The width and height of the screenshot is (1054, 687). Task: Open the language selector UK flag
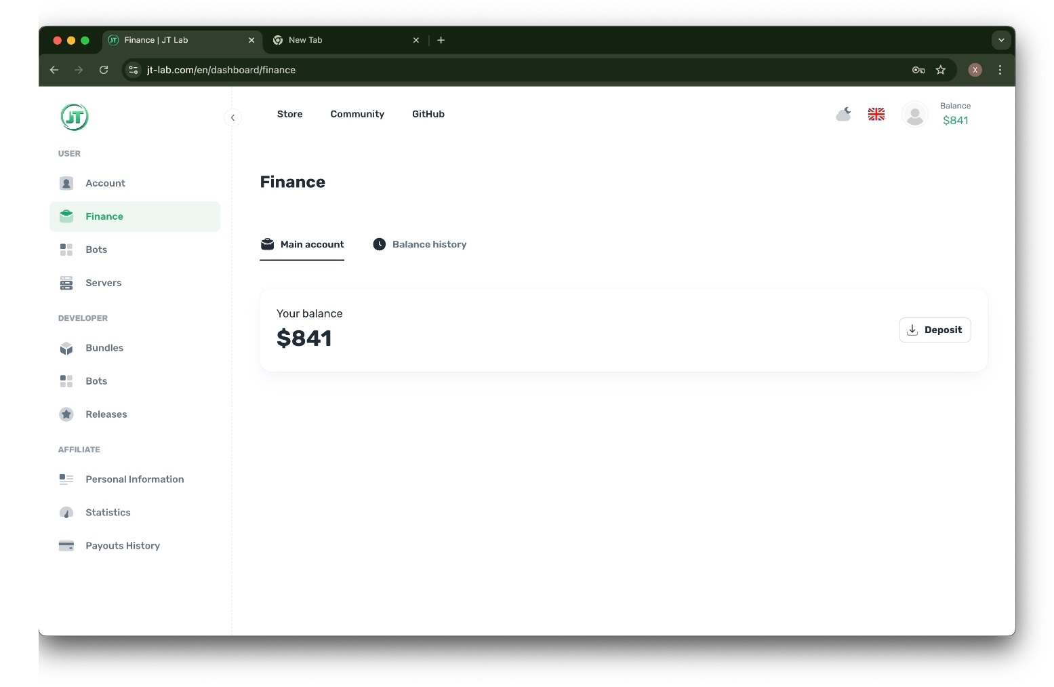[x=876, y=114]
